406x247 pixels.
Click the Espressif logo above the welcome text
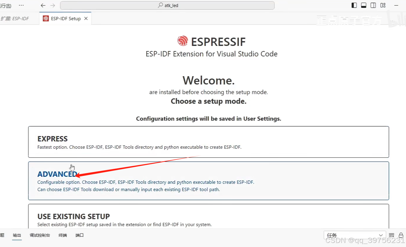pos(183,41)
